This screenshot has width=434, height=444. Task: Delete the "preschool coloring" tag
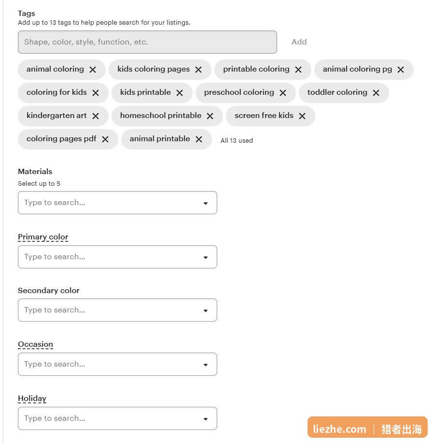click(282, 93)
